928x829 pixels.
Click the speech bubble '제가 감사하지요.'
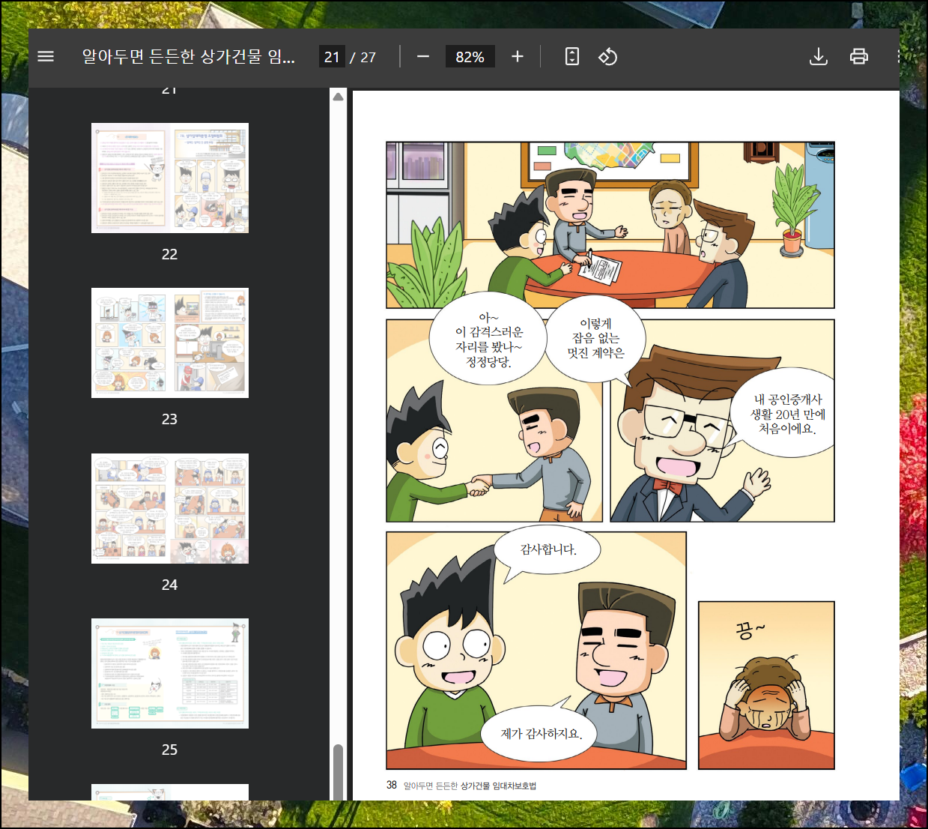click(540, 733)
